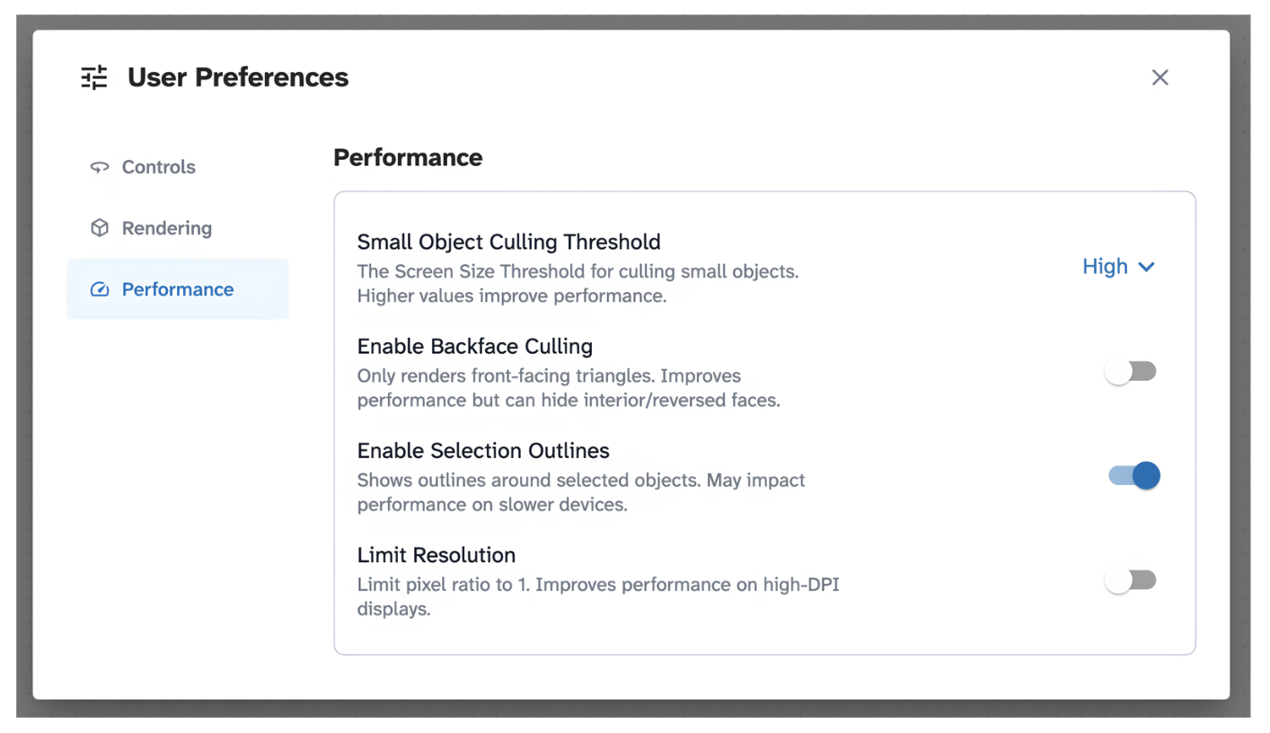The image size is (1270, 733).
Task: Click the Small Object Culling Threshold label
Action: pyautogui.click(x=509, y=242)
